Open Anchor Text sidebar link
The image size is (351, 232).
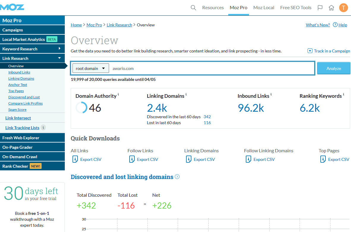[x=18, y=85]
